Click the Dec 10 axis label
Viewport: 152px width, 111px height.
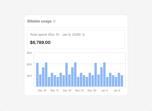(42, 91)
